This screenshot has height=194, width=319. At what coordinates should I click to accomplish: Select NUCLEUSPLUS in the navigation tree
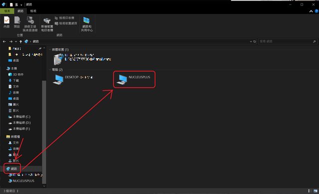click(x=21, y=181)
